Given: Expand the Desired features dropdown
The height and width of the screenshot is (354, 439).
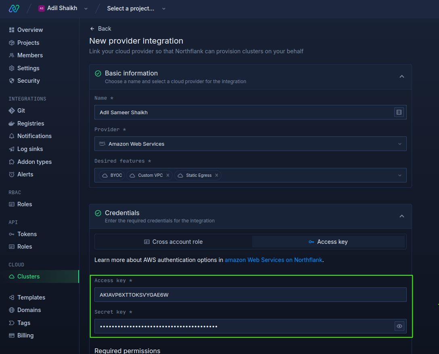Looking at the screenshot, I should pyautogui.click(x=399, y=175).
